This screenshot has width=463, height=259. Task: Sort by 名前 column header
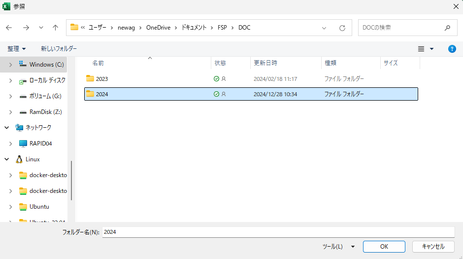pyautogui.click(x=98, y=63)
